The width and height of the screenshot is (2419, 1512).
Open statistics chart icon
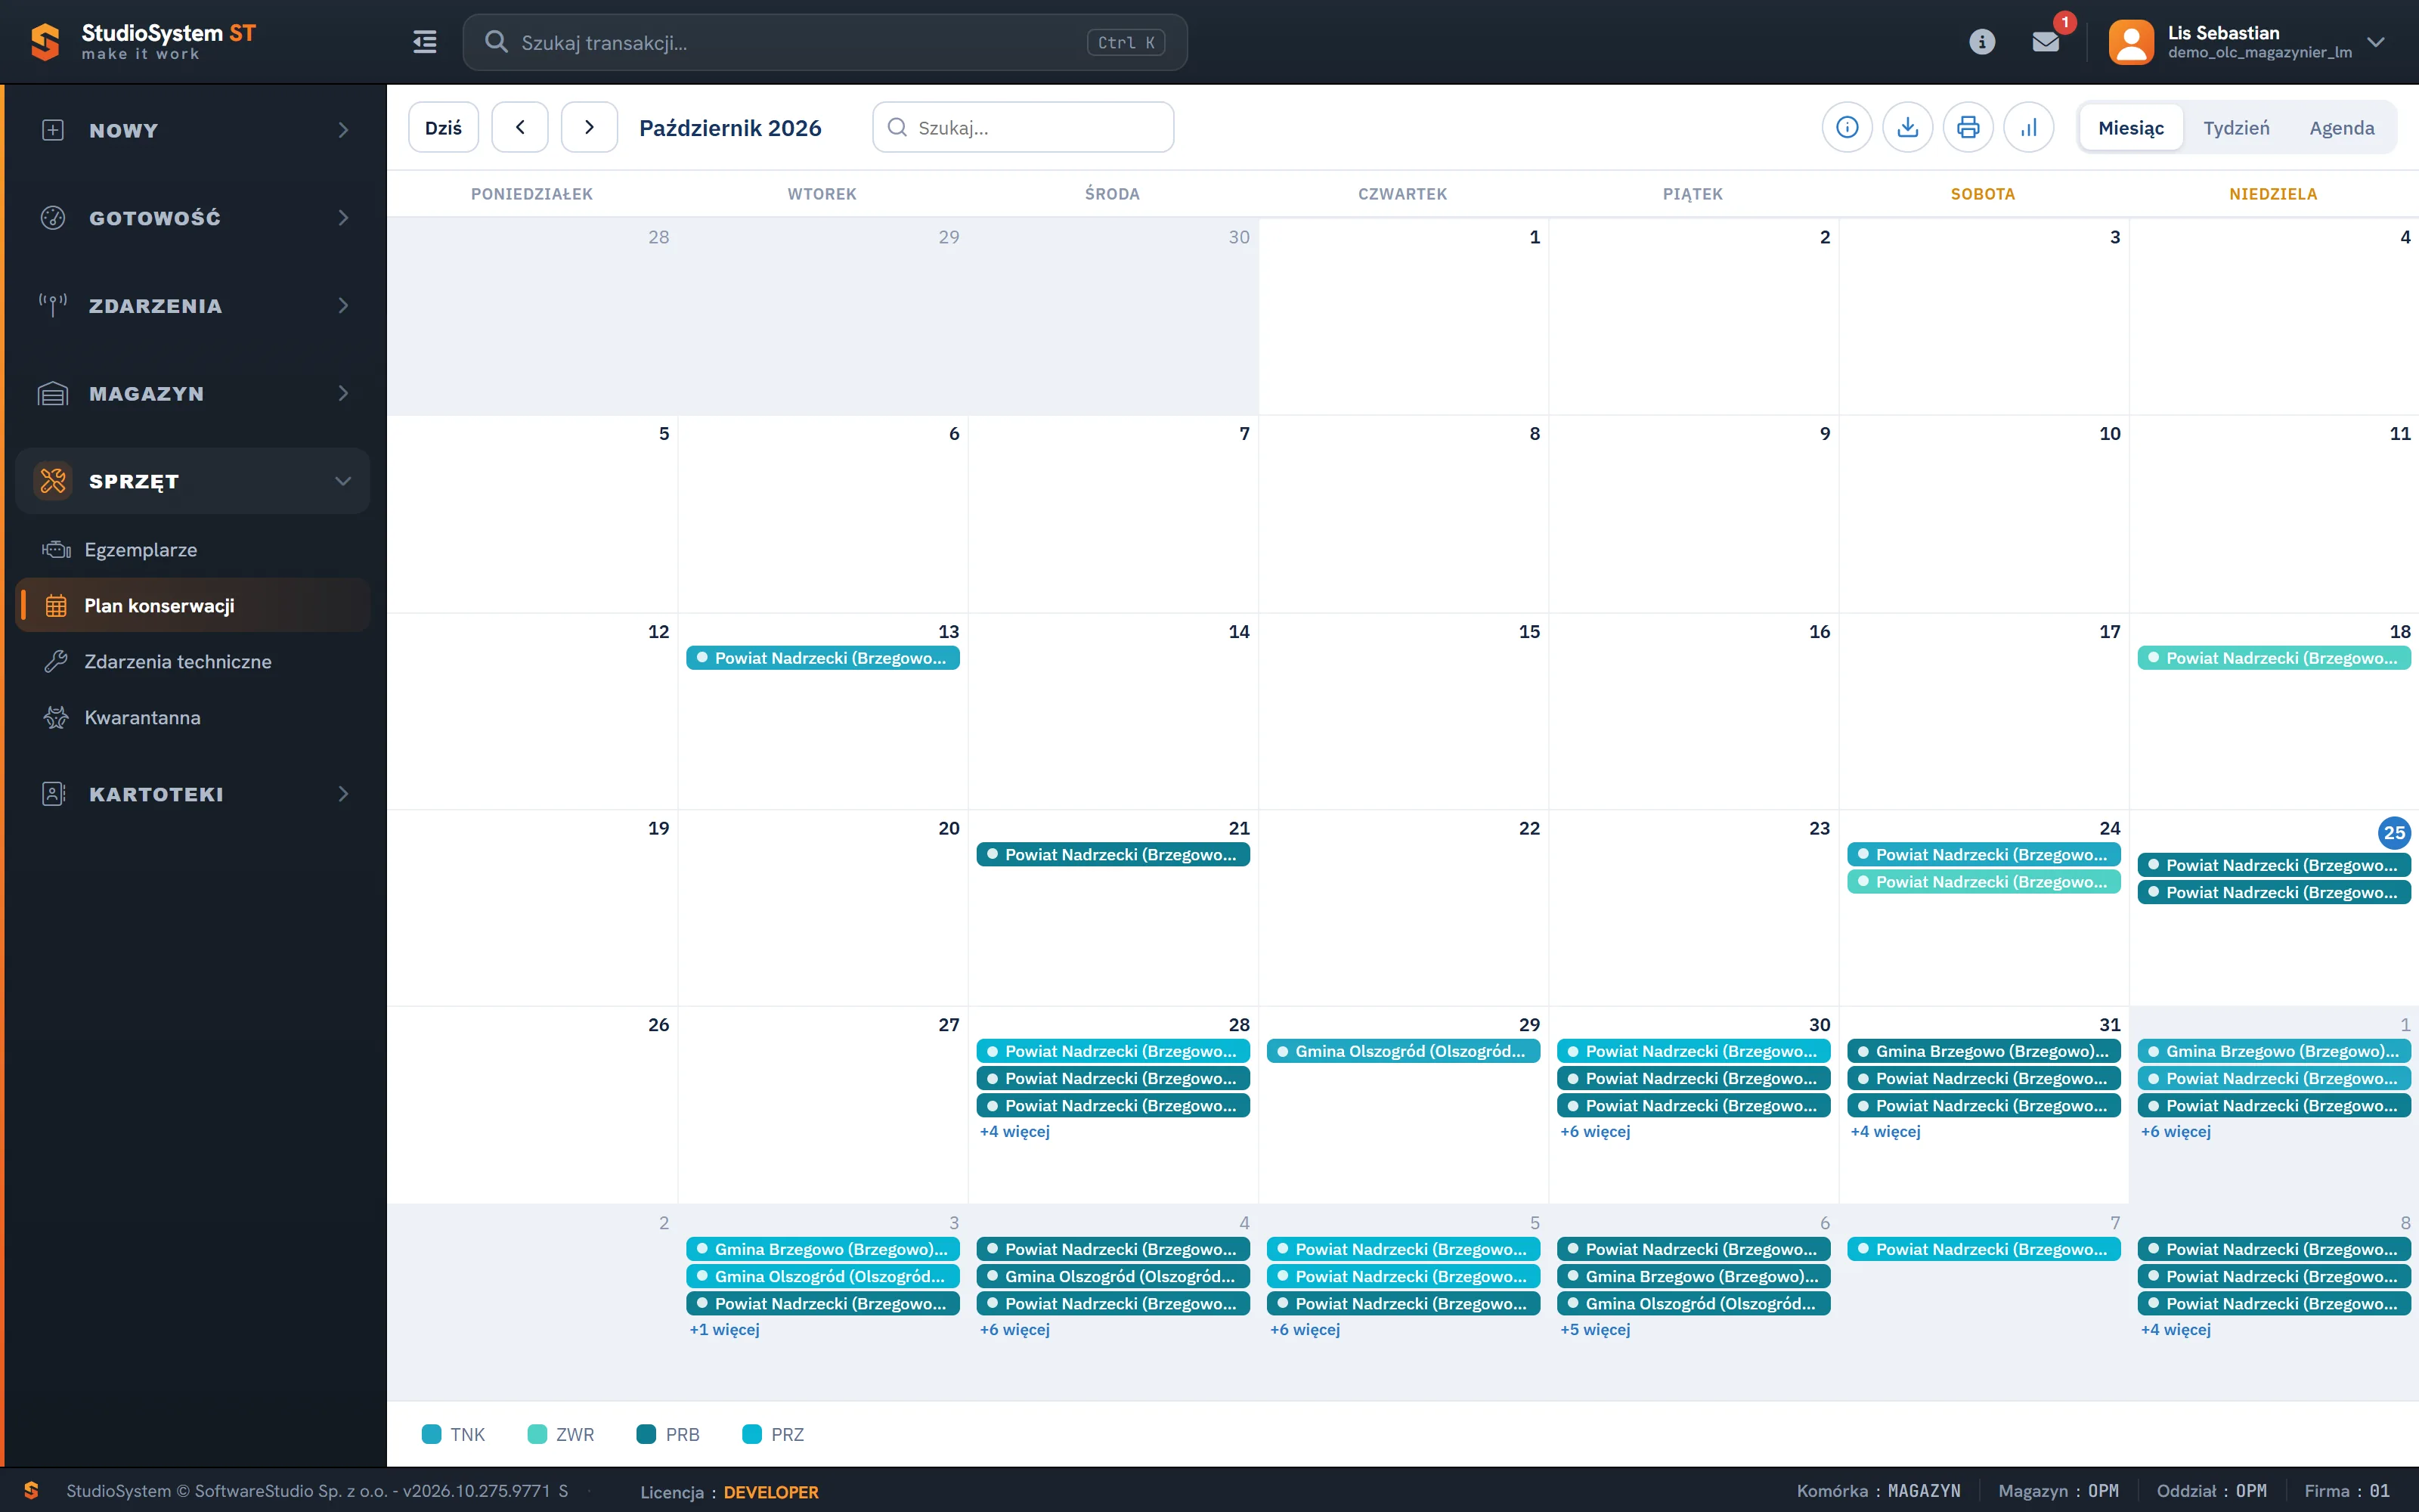click(x=2028, y=128)
